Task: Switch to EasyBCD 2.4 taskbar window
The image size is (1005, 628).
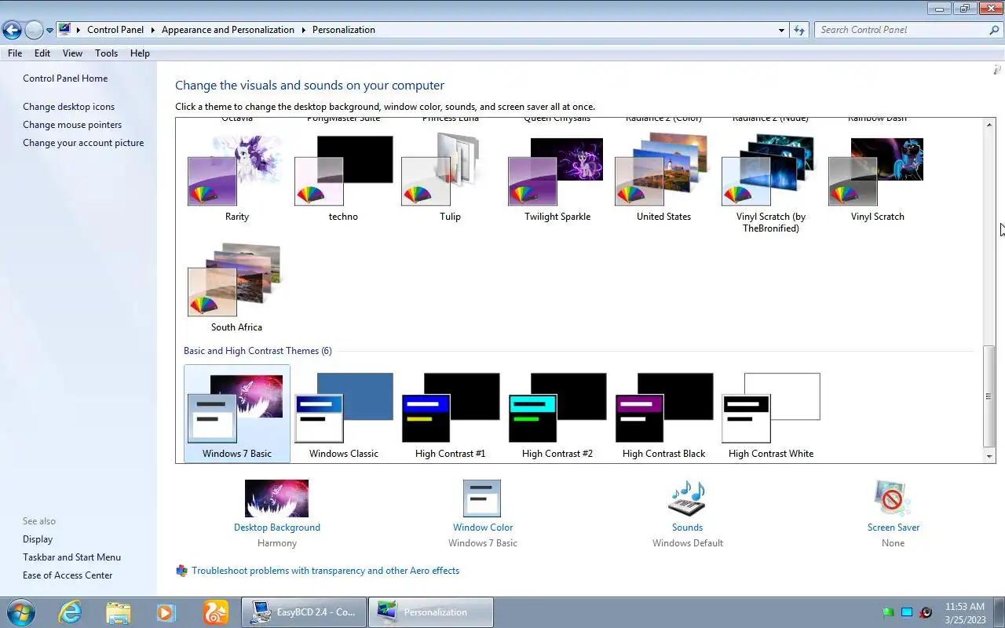Action: (303, 612)
